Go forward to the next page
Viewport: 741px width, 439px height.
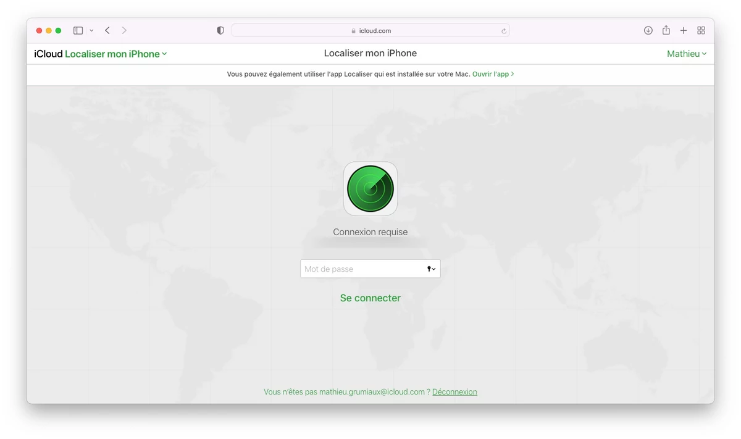[124, 30]
